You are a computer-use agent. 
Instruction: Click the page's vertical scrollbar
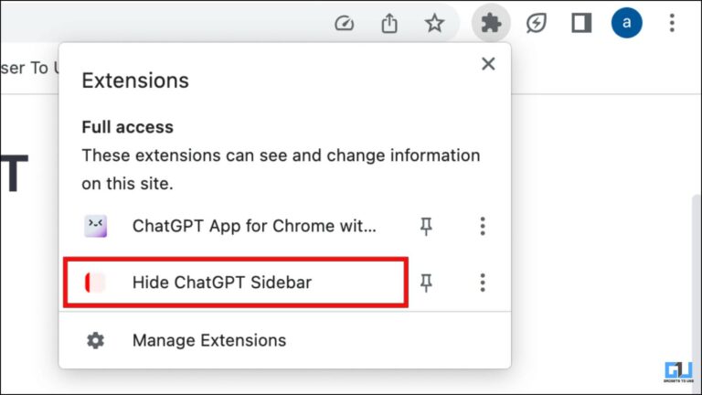coord(697,286)
